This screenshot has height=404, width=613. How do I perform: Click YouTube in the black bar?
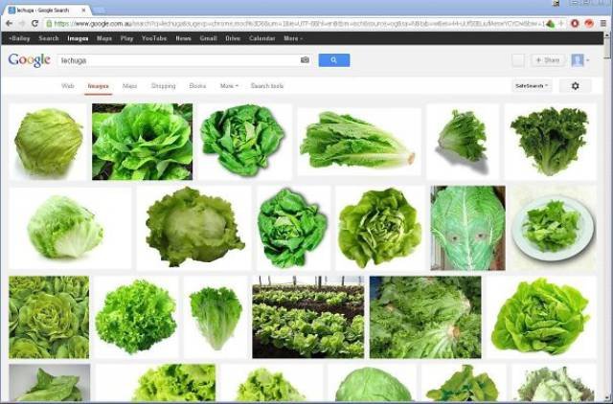pyautogui.click(x=154, y=38)
